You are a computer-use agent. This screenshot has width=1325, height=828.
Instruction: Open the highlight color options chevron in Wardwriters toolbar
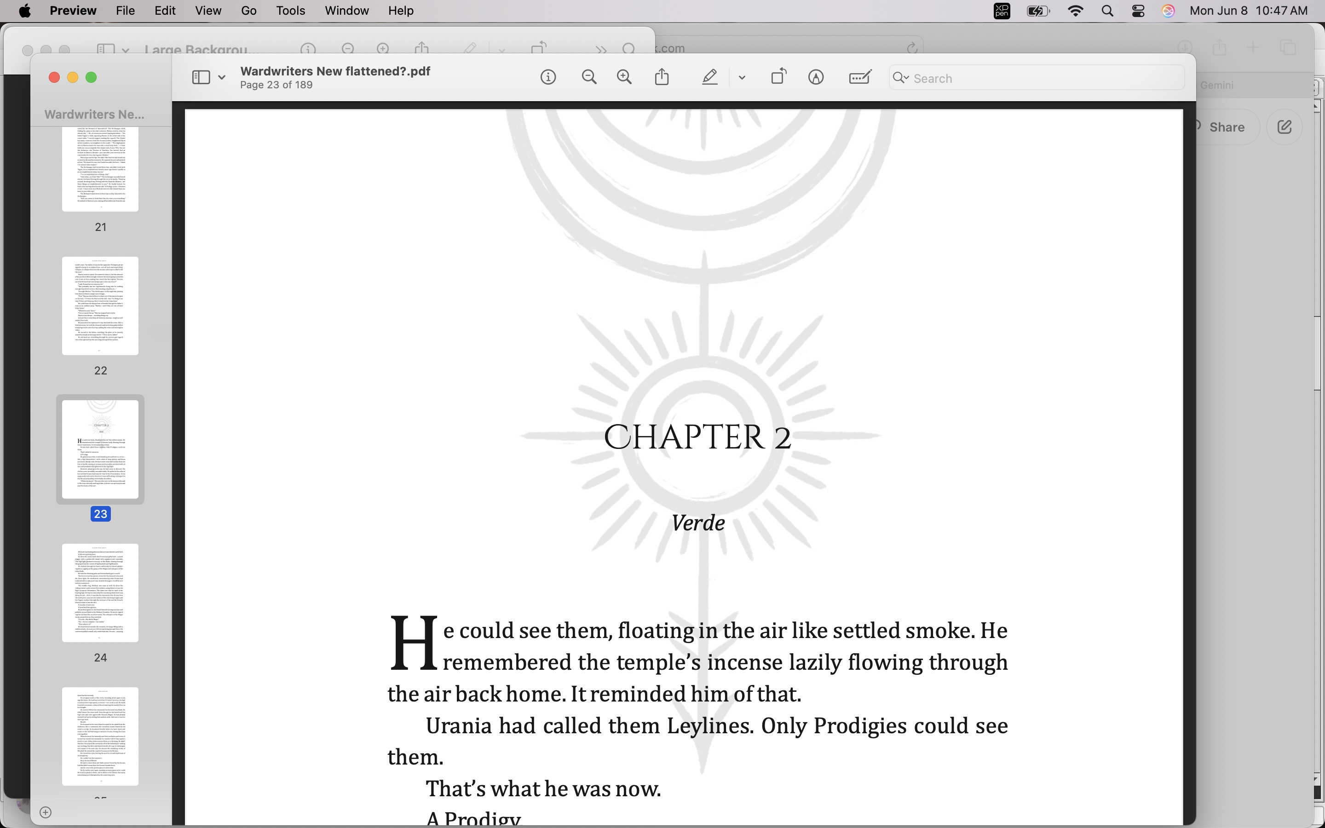coord(742,78)
